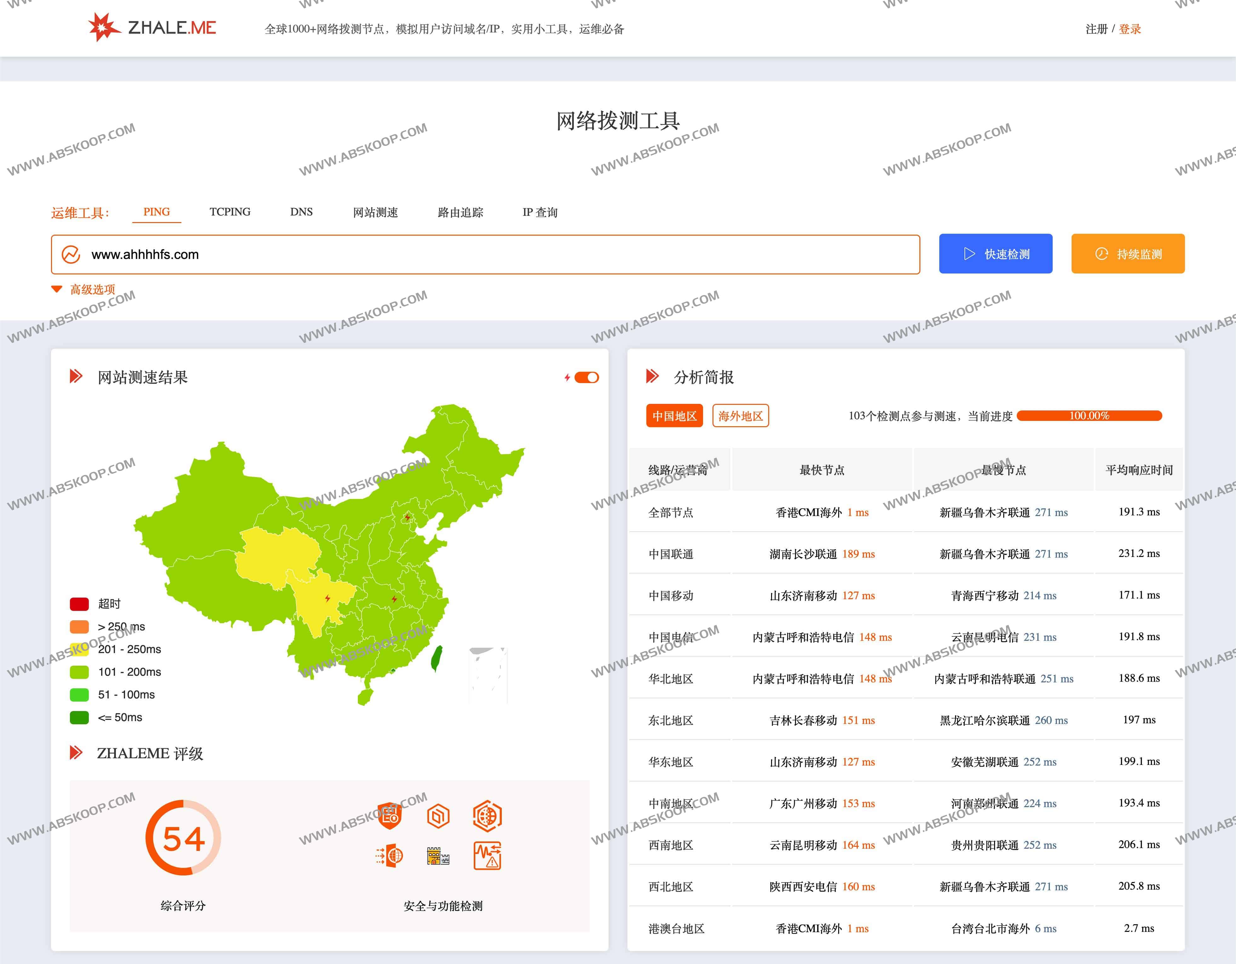This screenshot has width=1236, height=964.
Task: Click the domain input field
Action: click(x=396, y=254)
